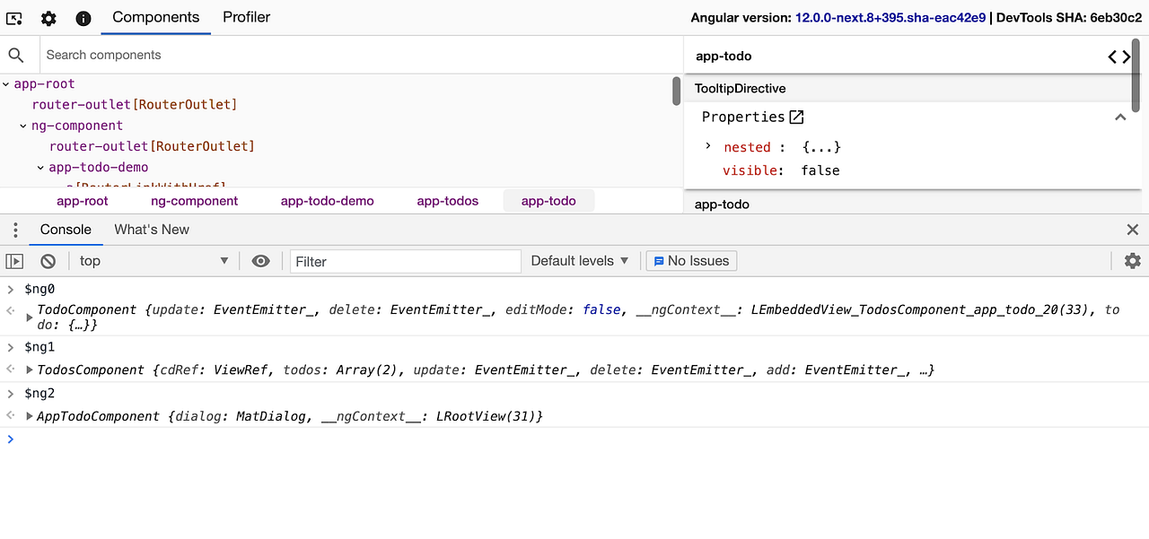Open console settings via right gear icon

tap(1132, 260)
